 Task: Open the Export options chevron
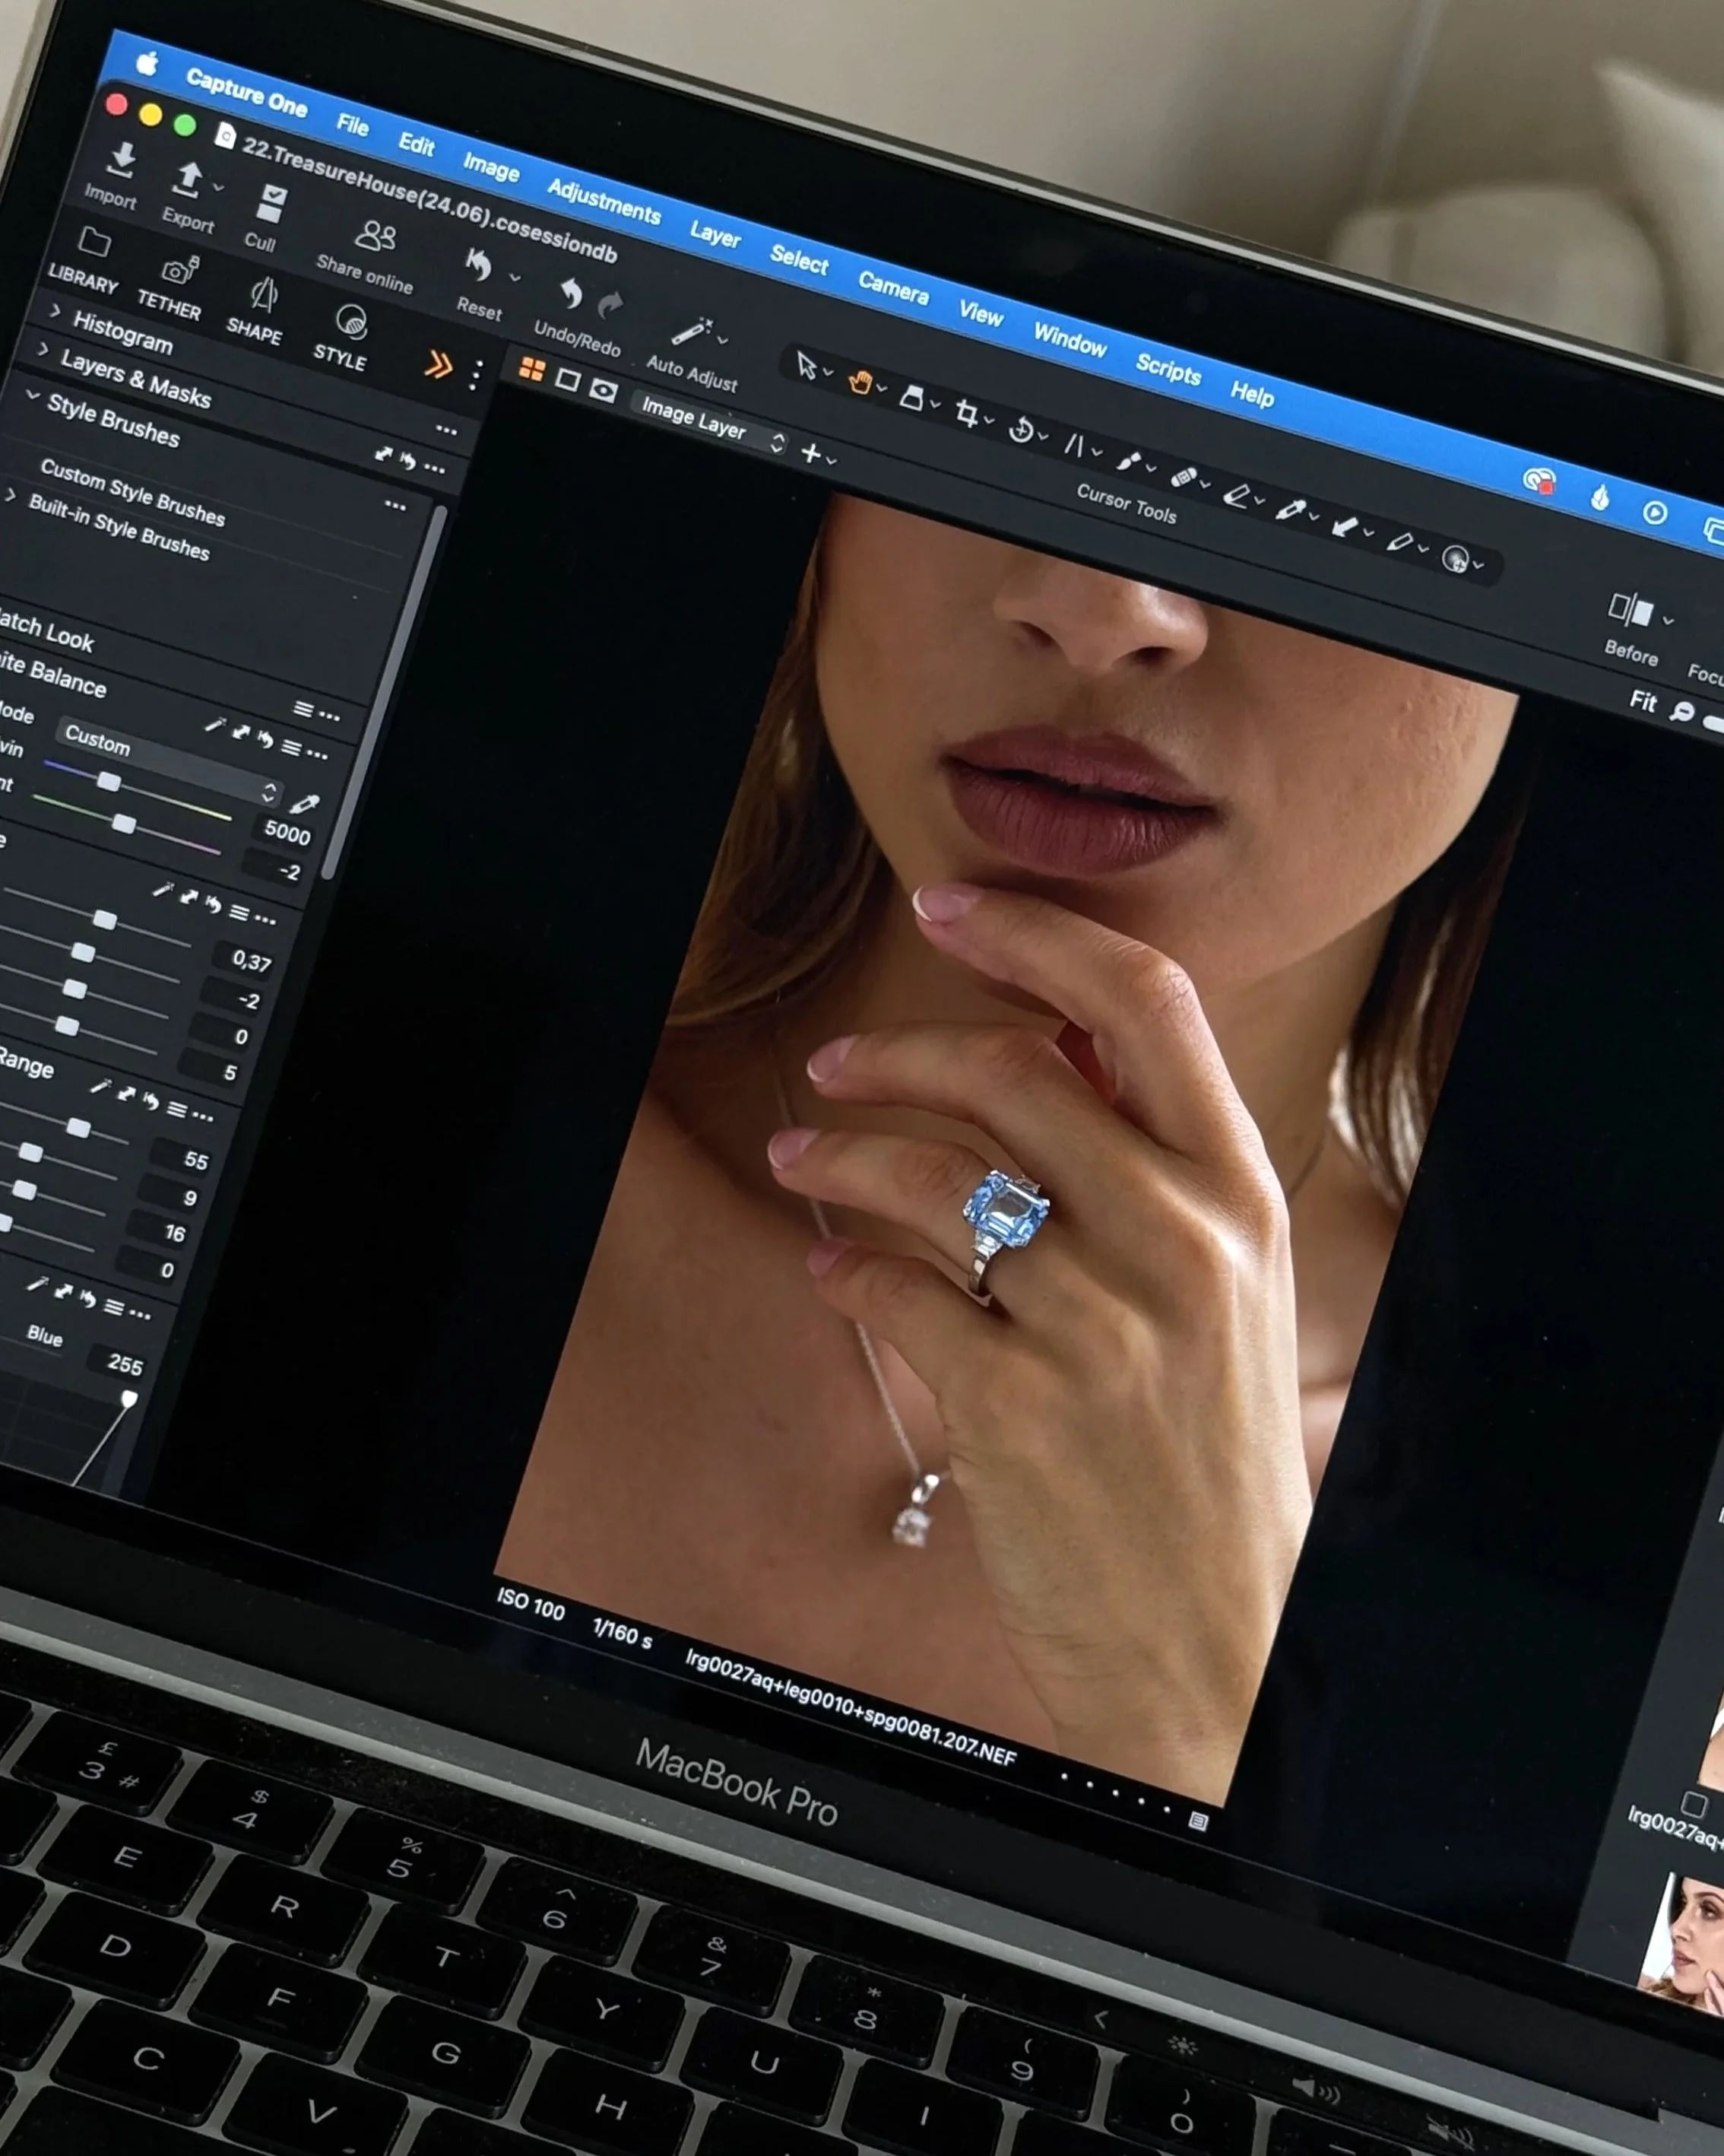pos(219,187)
